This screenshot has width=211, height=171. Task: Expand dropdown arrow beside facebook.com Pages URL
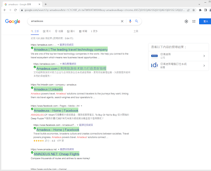pos(81,106)
